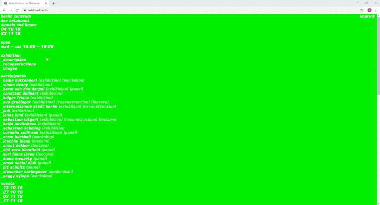Open participant holger friese
Screen dimensions: 380x205
click(15, 98)
